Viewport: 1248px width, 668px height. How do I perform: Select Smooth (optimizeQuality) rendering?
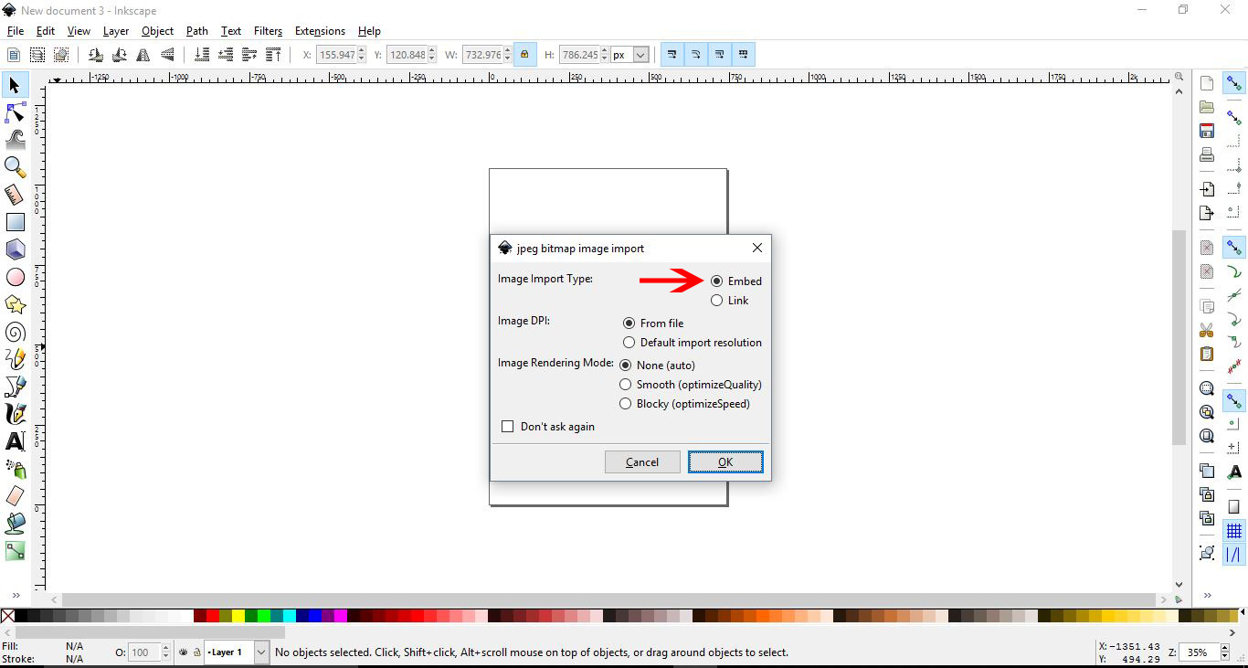coord(625,385)
